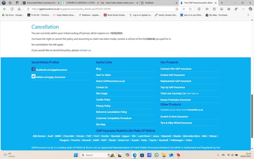Expand more bookmarks bar items chevron
This screenshot has height=159, width=254.
click(248, 15)
